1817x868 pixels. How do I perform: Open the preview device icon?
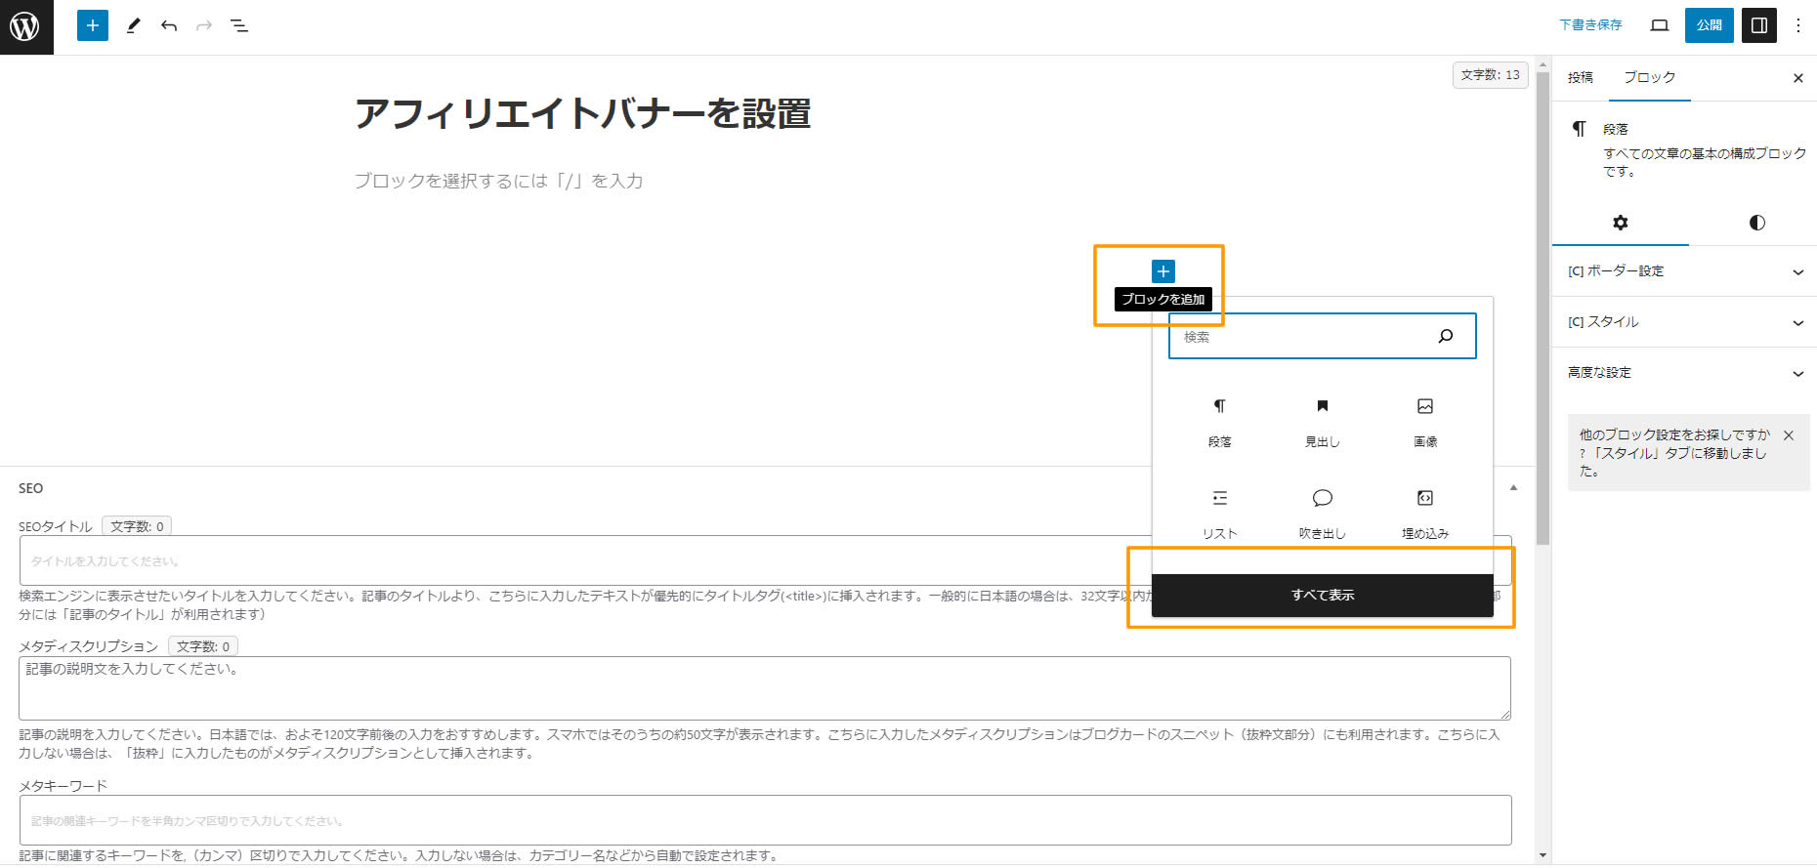pos(1659,25)
